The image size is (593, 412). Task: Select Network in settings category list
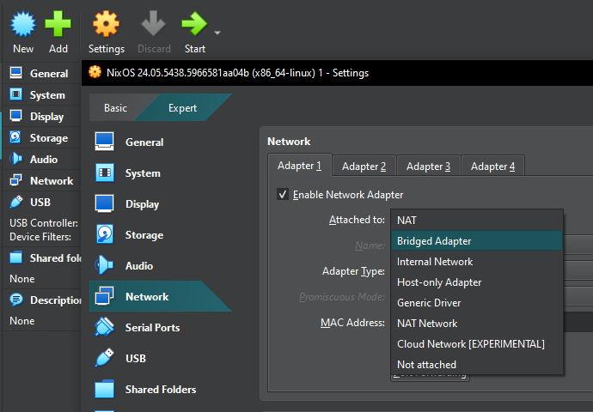pos(161,296)
